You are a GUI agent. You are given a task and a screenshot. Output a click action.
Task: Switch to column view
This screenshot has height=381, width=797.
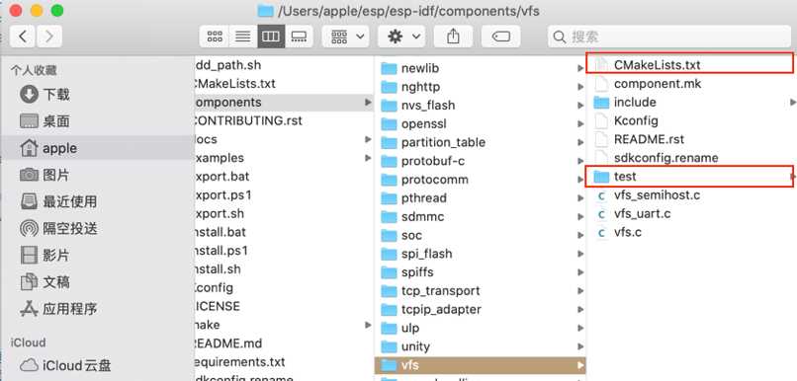[271, 37]
